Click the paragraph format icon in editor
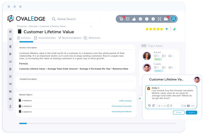Viewport: 204px width, 134px height. pos(171,106)
